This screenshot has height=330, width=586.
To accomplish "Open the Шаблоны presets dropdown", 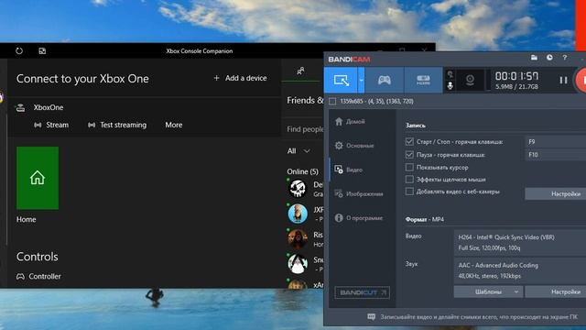I will point(488,291).
